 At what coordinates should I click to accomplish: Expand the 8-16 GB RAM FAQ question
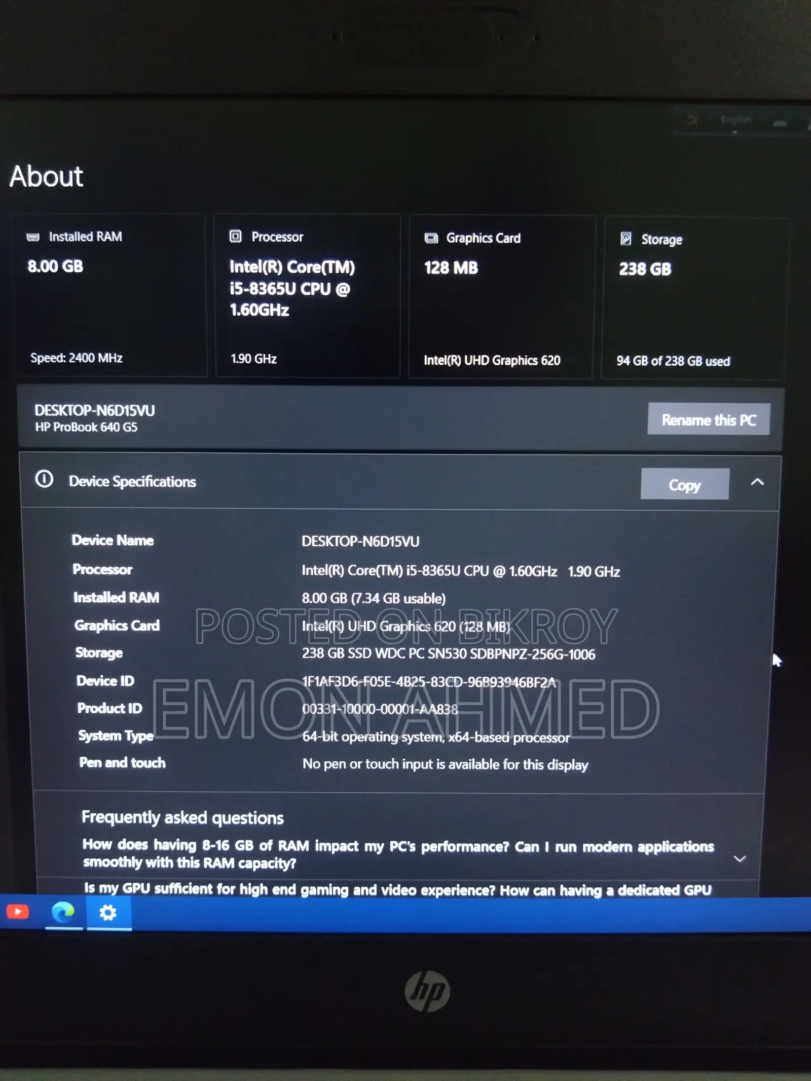coord(740,859)
